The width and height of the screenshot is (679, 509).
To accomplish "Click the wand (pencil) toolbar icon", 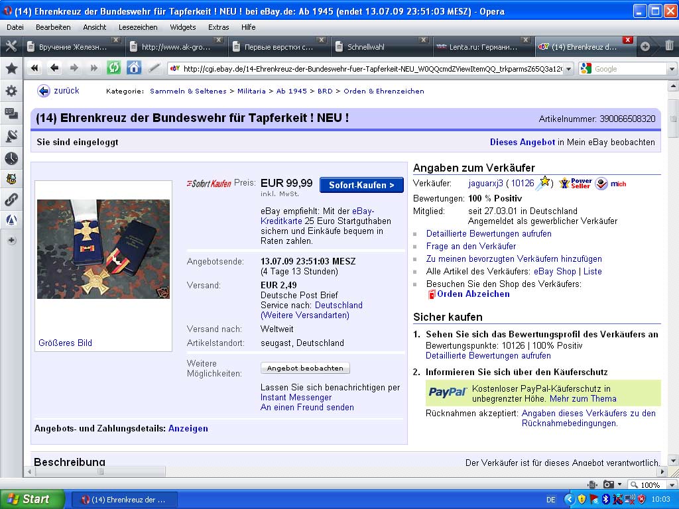I will (154, 68).
